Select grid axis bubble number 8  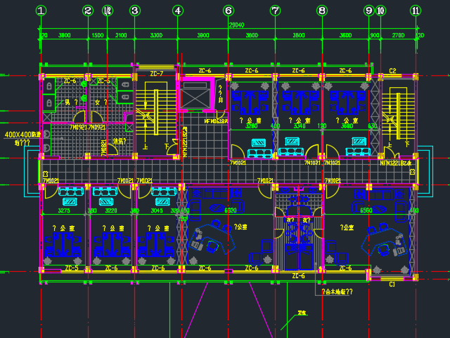point(322,11)
